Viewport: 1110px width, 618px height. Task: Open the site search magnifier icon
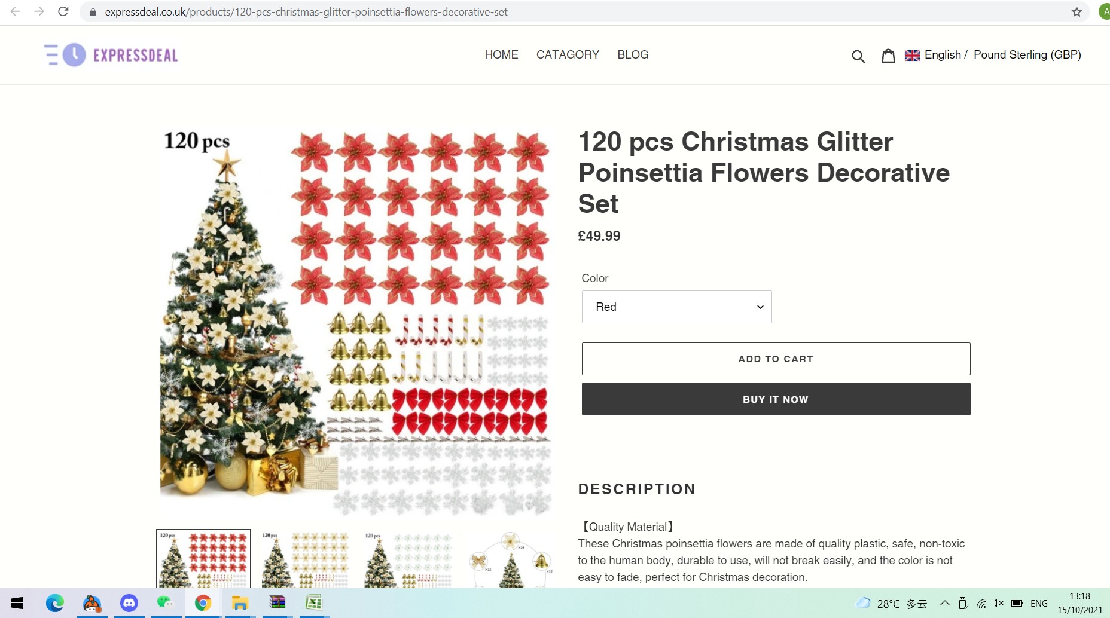(858, 56)
